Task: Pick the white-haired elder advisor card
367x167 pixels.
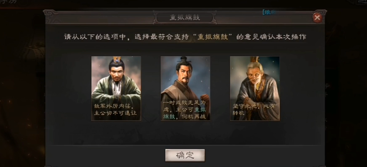Action: click(255, 88)
